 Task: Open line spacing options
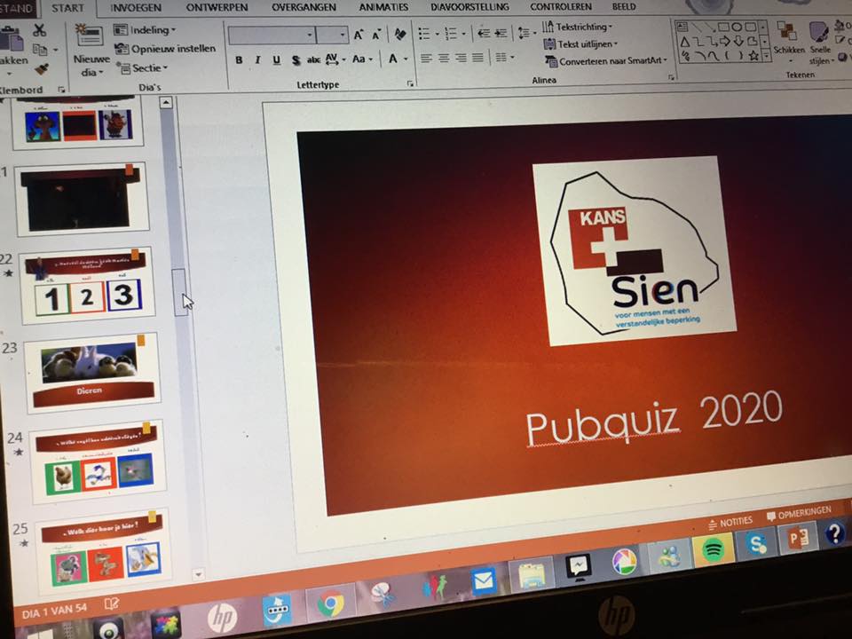pyautogui.click(x=526, y=33)
